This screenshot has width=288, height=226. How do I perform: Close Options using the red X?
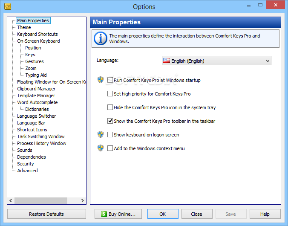pos(275,5)
